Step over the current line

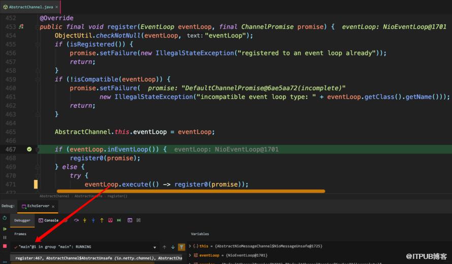point(76,220)
